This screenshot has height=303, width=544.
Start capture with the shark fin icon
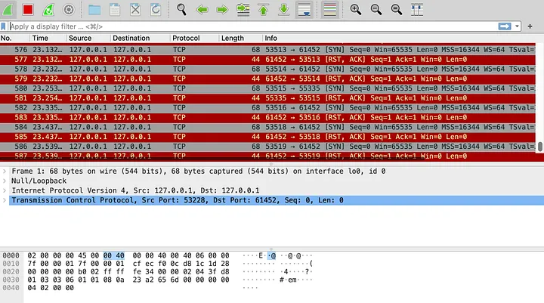point(8,9)
